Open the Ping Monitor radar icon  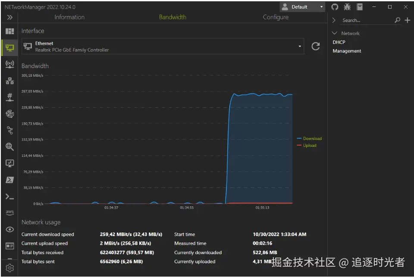[10, 114]
